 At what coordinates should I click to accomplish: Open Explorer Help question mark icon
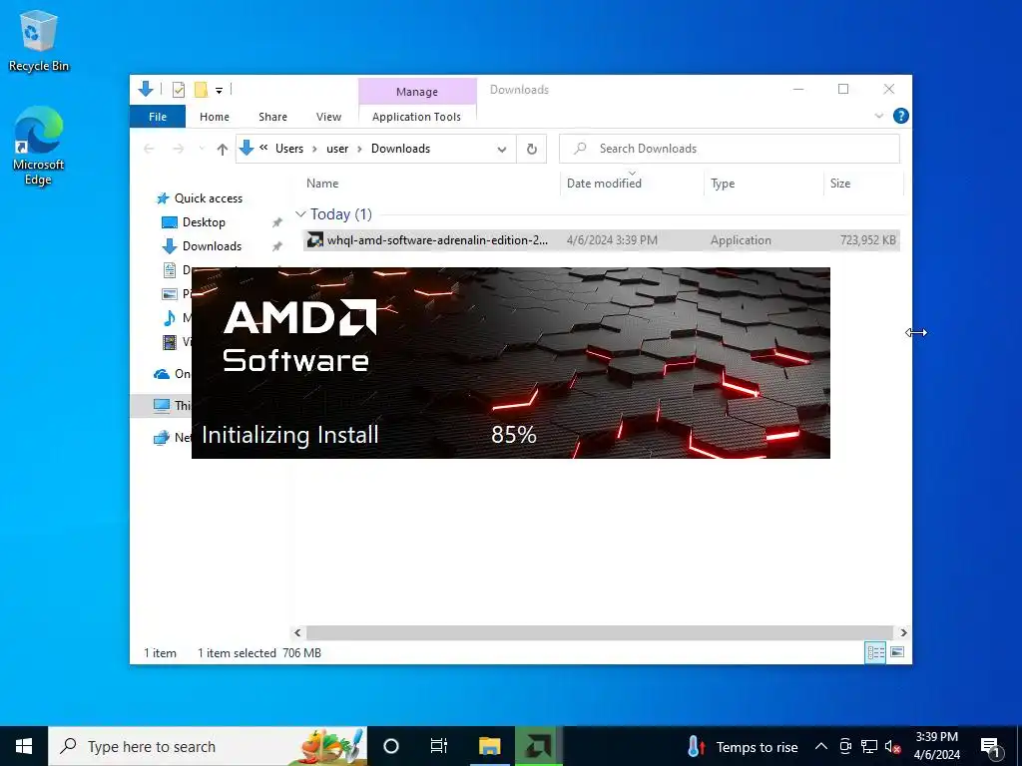(901, 116)
